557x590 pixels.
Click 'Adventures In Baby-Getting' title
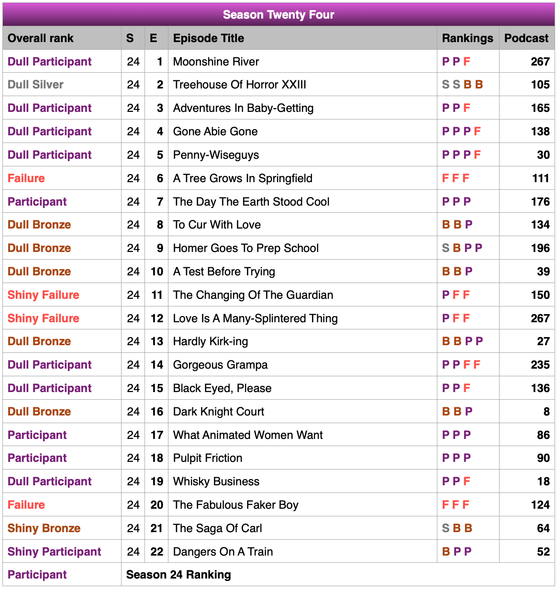click(x=244, y=108)
